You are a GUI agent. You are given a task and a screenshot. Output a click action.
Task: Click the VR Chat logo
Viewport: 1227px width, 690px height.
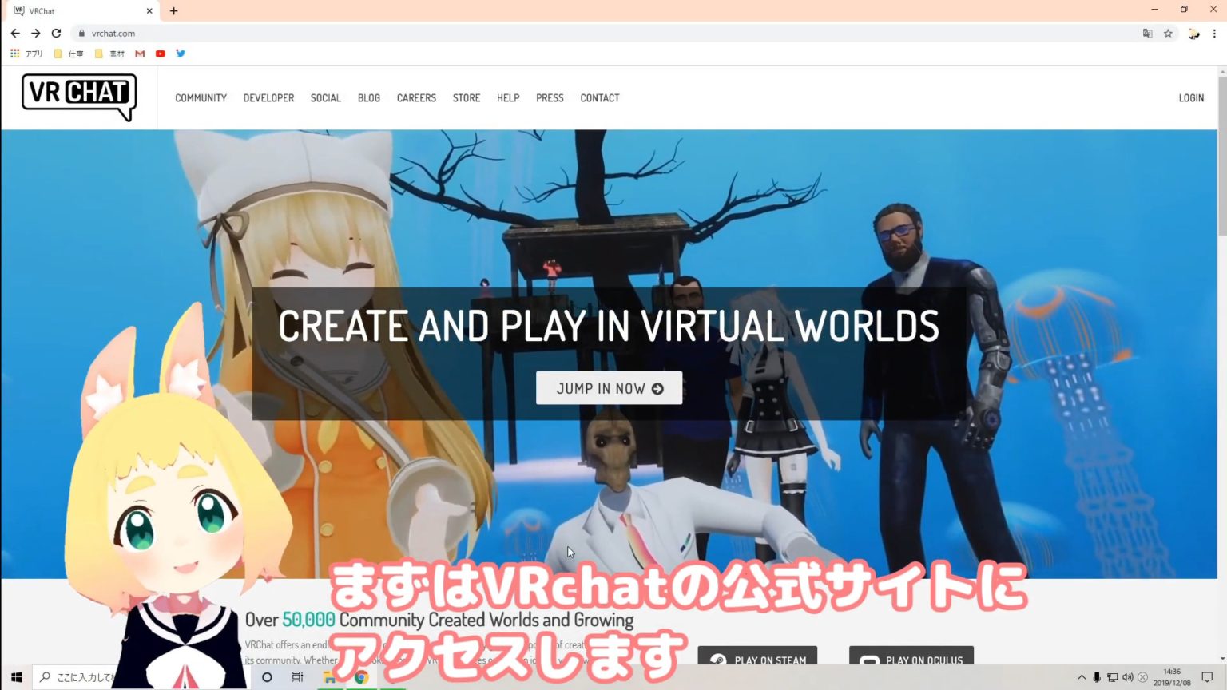tap(77, 96)
